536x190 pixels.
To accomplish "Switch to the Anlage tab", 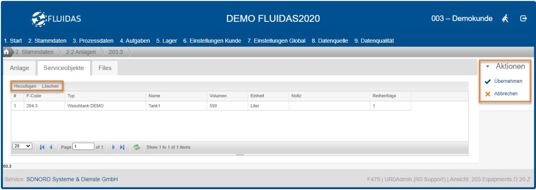I will 20,68.
